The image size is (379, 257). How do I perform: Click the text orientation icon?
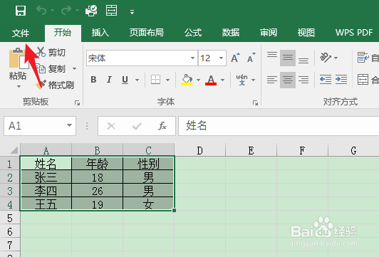point(326,58)
